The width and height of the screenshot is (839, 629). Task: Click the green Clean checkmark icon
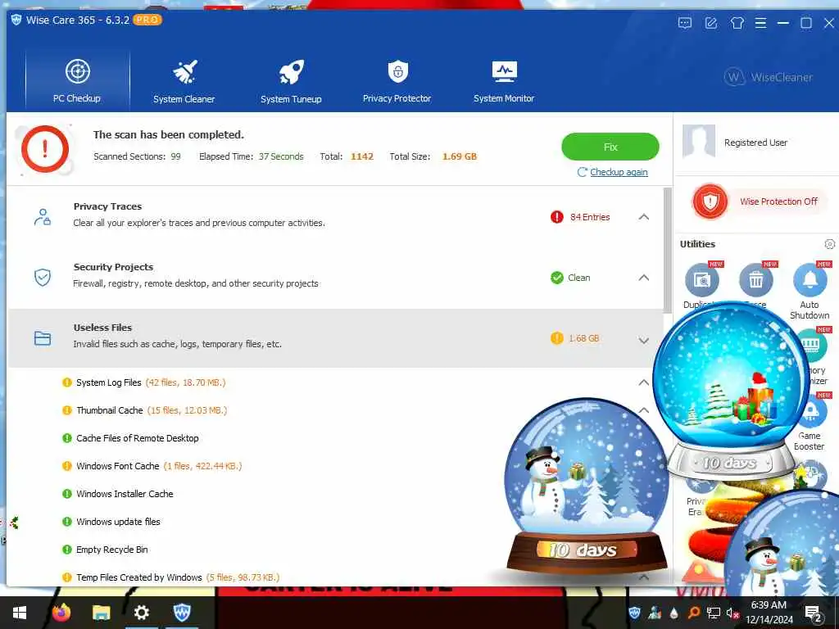coord(557,278)
